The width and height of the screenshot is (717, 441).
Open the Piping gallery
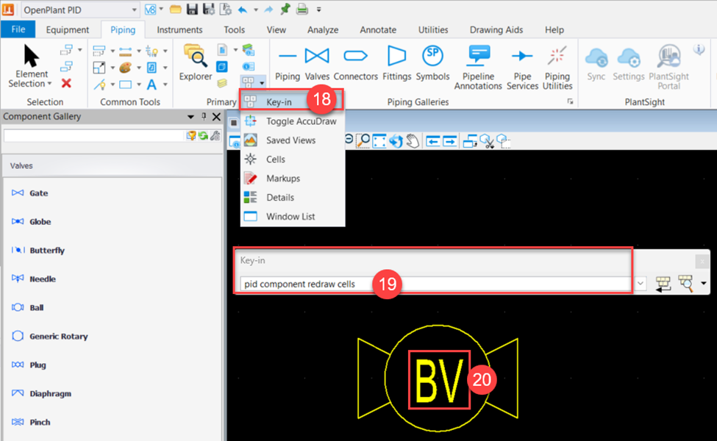click(287, 63)
